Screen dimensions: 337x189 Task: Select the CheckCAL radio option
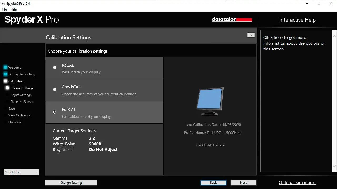[x=54, y=89]
